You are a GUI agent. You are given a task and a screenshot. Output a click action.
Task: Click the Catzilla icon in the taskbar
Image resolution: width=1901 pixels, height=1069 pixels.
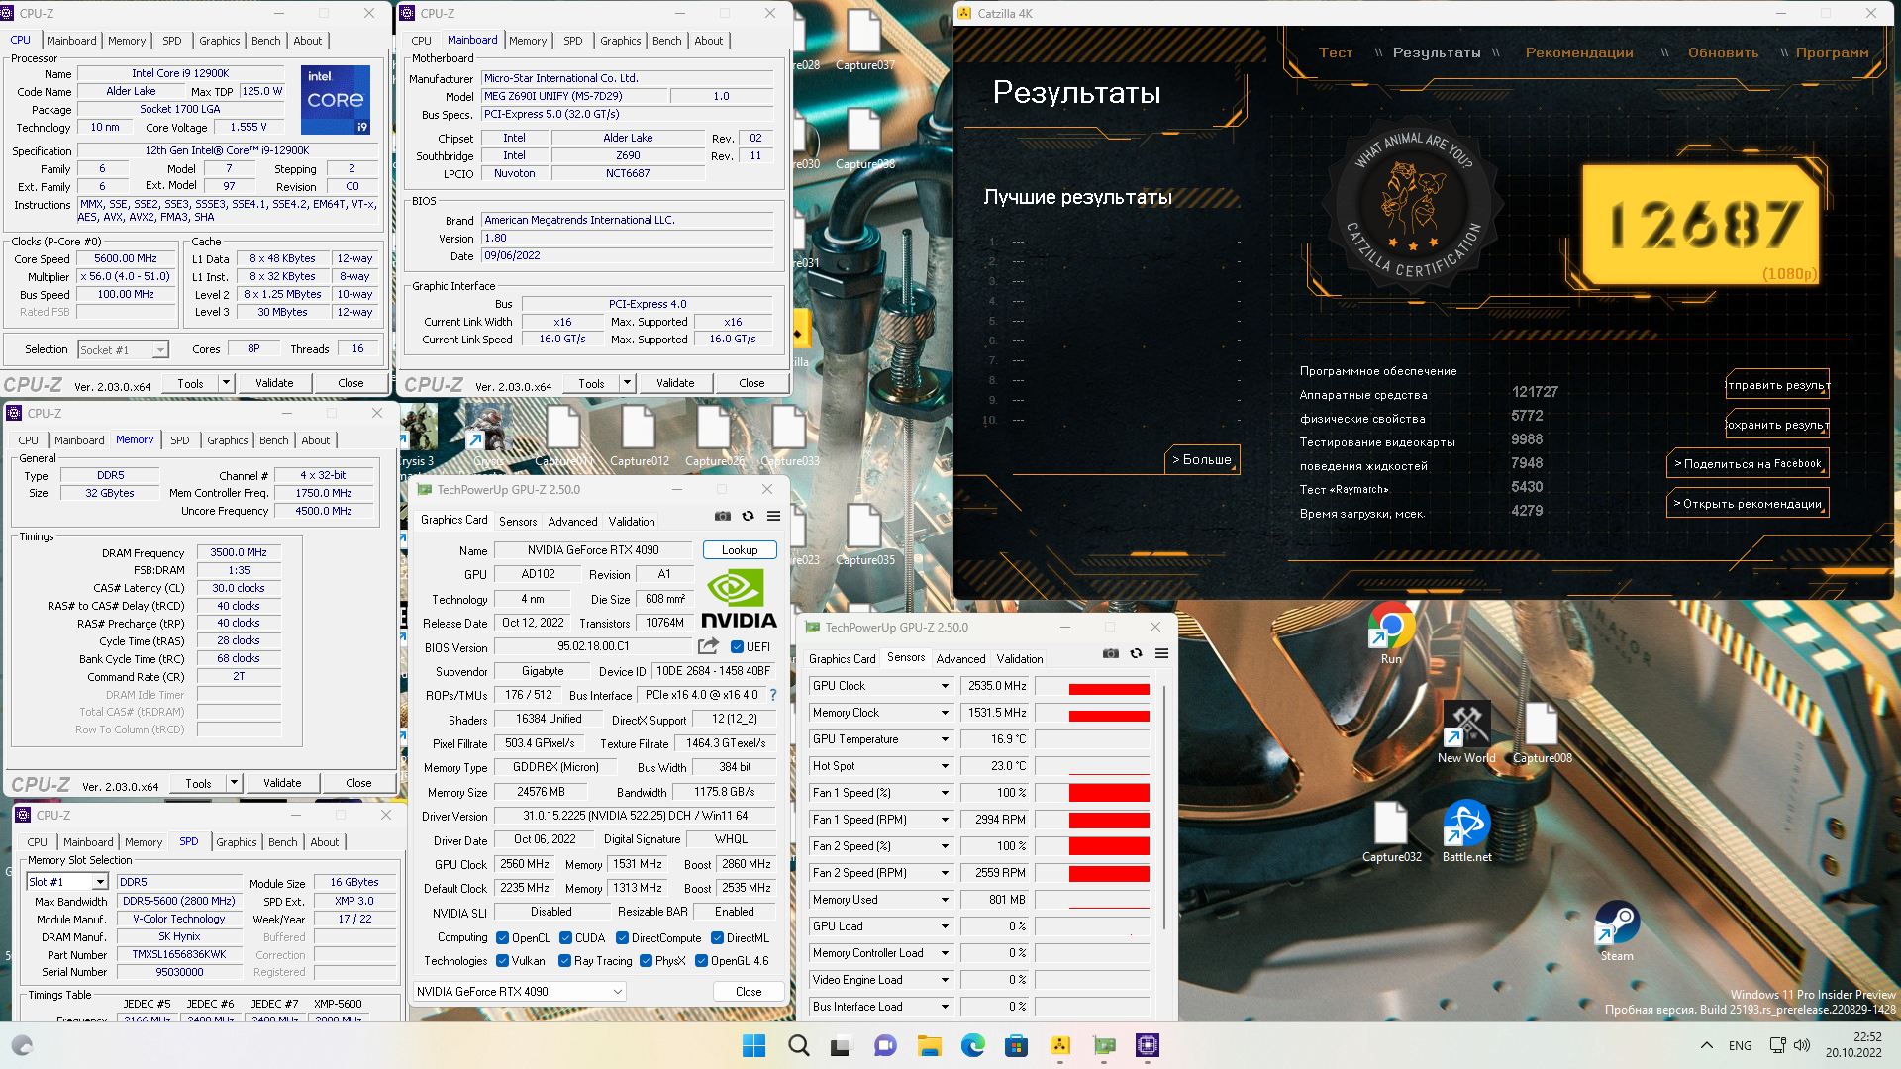(1060, 1045)
